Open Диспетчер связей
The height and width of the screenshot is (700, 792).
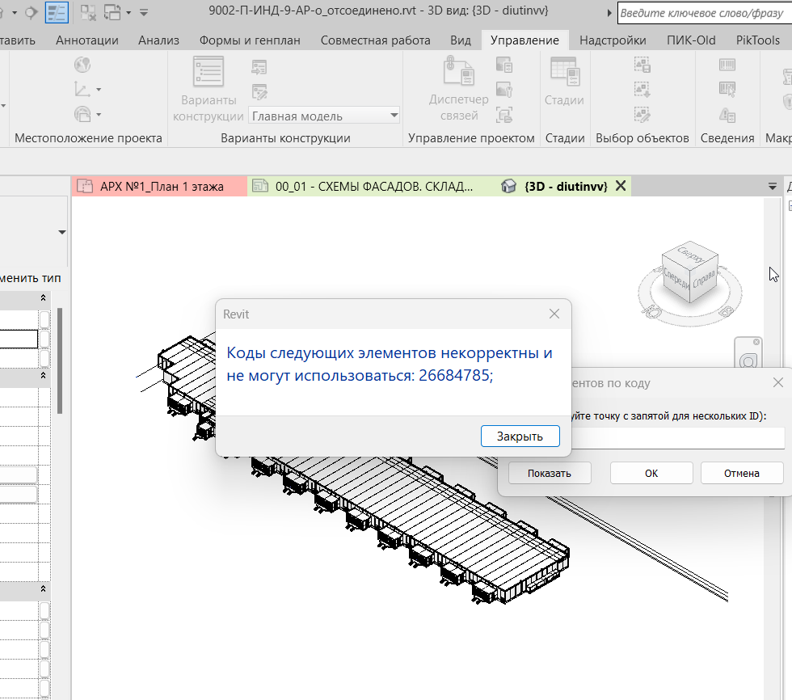tap(459, 90)
